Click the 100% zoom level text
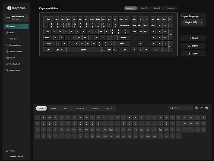 pos(202,108)
